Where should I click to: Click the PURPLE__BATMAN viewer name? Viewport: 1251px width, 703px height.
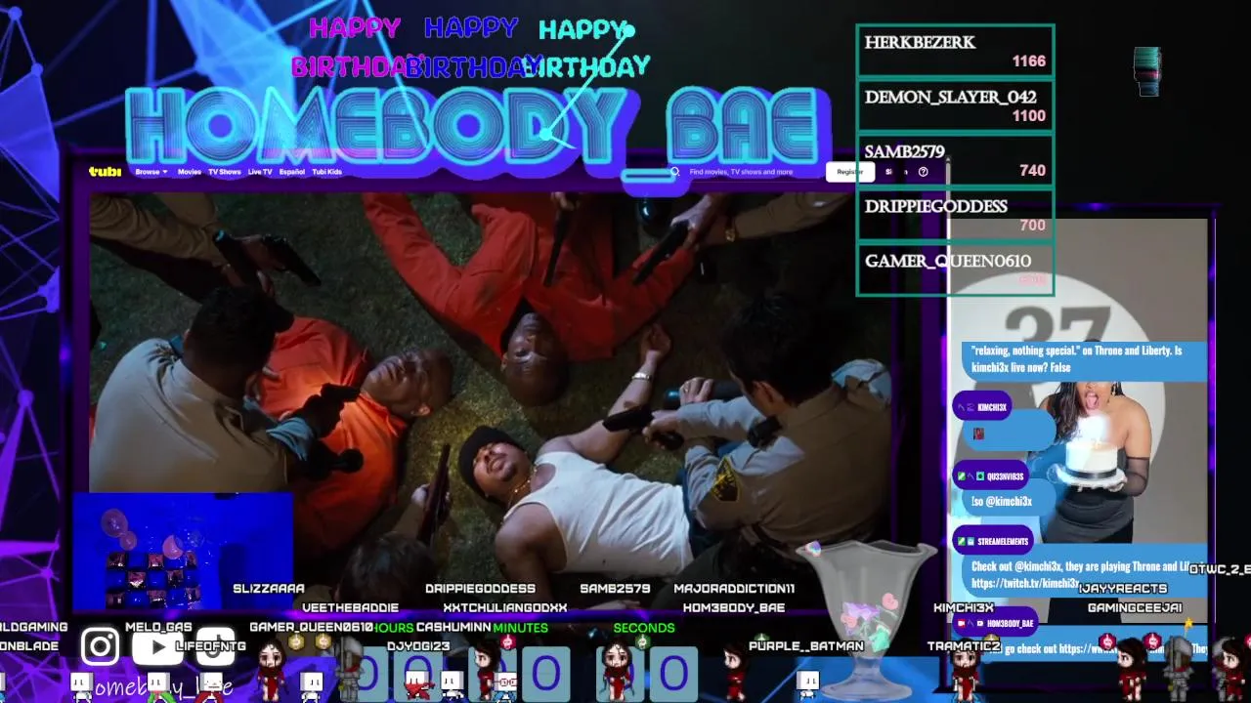(x=806, y=645)
